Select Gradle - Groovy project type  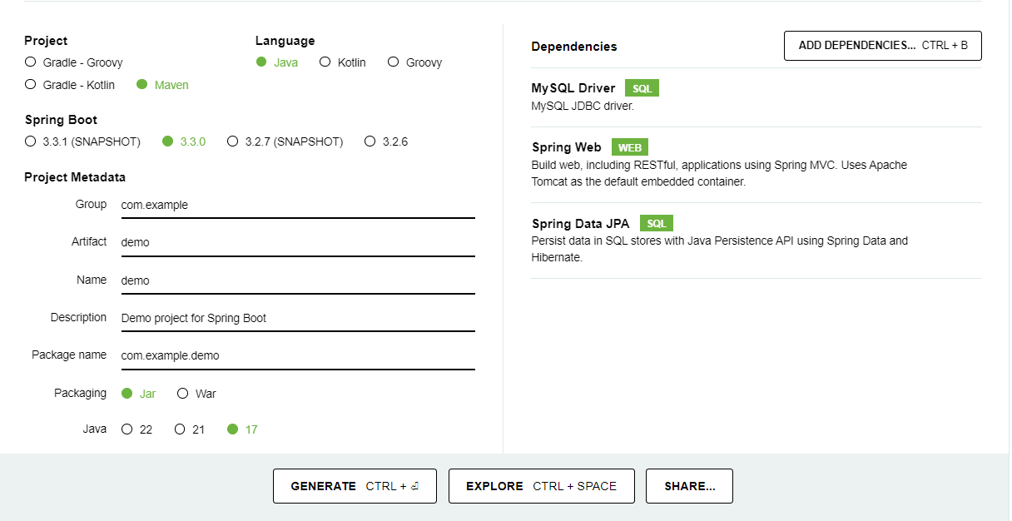click(31, 62)
